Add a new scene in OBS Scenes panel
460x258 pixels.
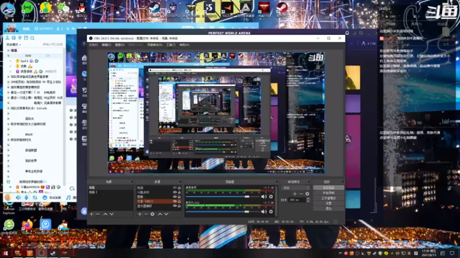coord(91,214)
